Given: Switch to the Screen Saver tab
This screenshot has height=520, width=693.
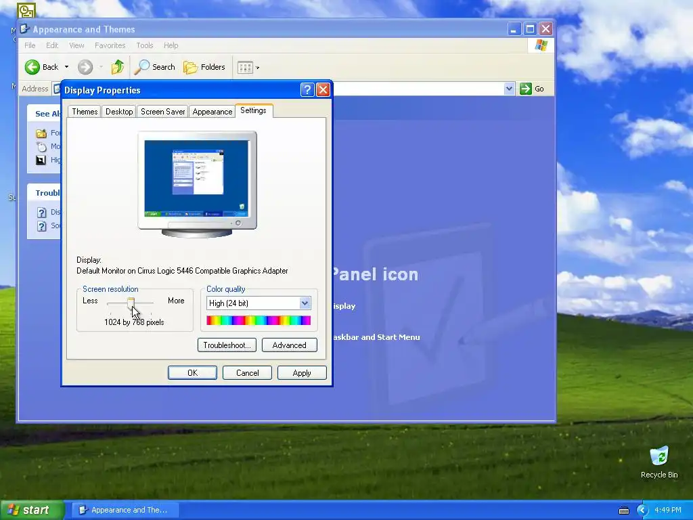Looking at the screenshot, I should tap(162, 112).
